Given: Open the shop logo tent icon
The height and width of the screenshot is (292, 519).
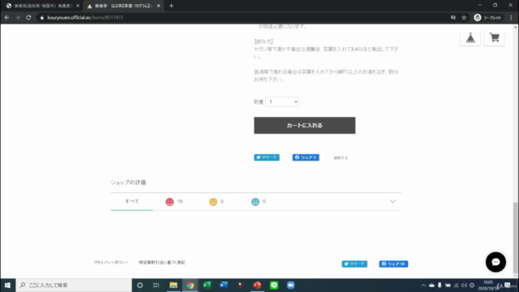Looking at the screenshot, I should (470, 38).
